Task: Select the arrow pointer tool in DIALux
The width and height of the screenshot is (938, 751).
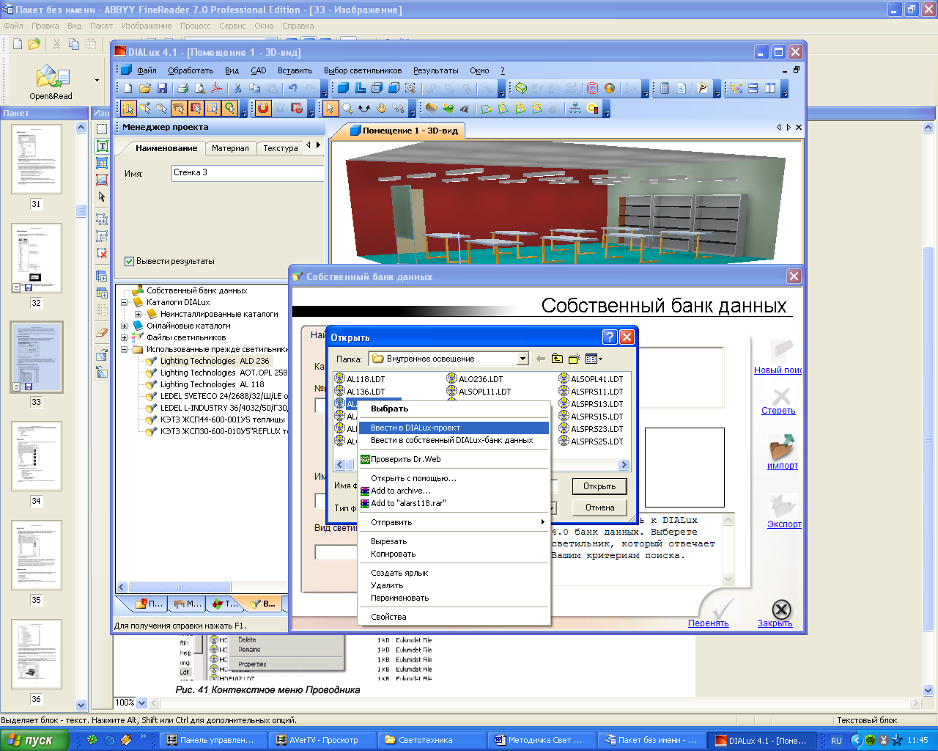Action: tap(330, 109)
